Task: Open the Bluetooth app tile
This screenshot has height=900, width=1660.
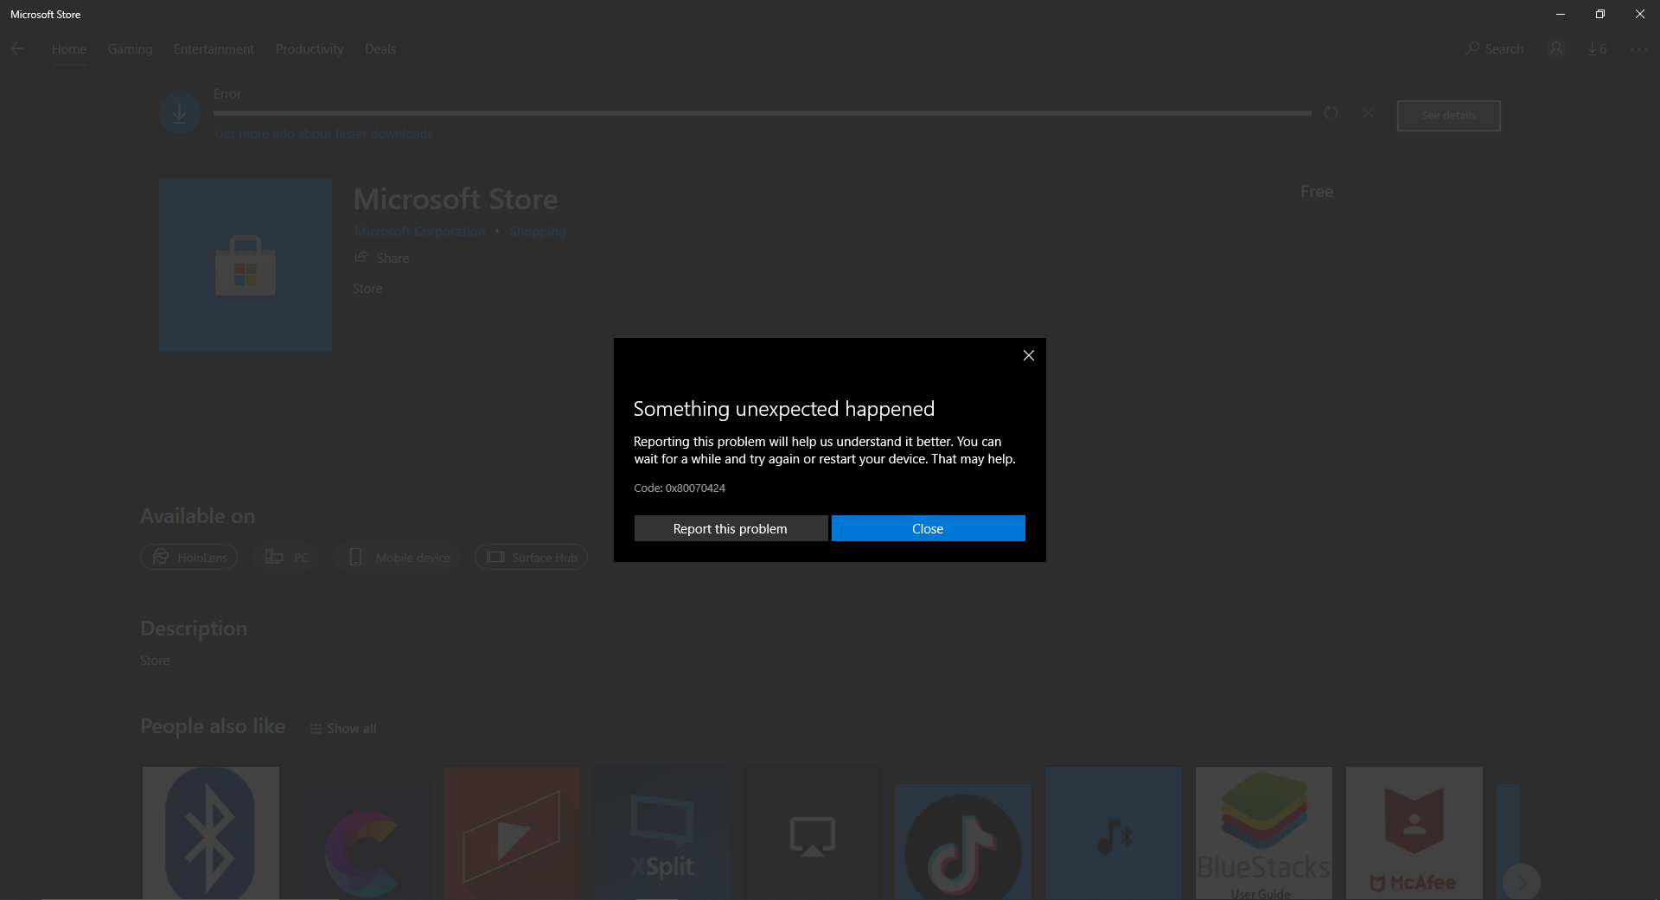Action: pos(211,833)
